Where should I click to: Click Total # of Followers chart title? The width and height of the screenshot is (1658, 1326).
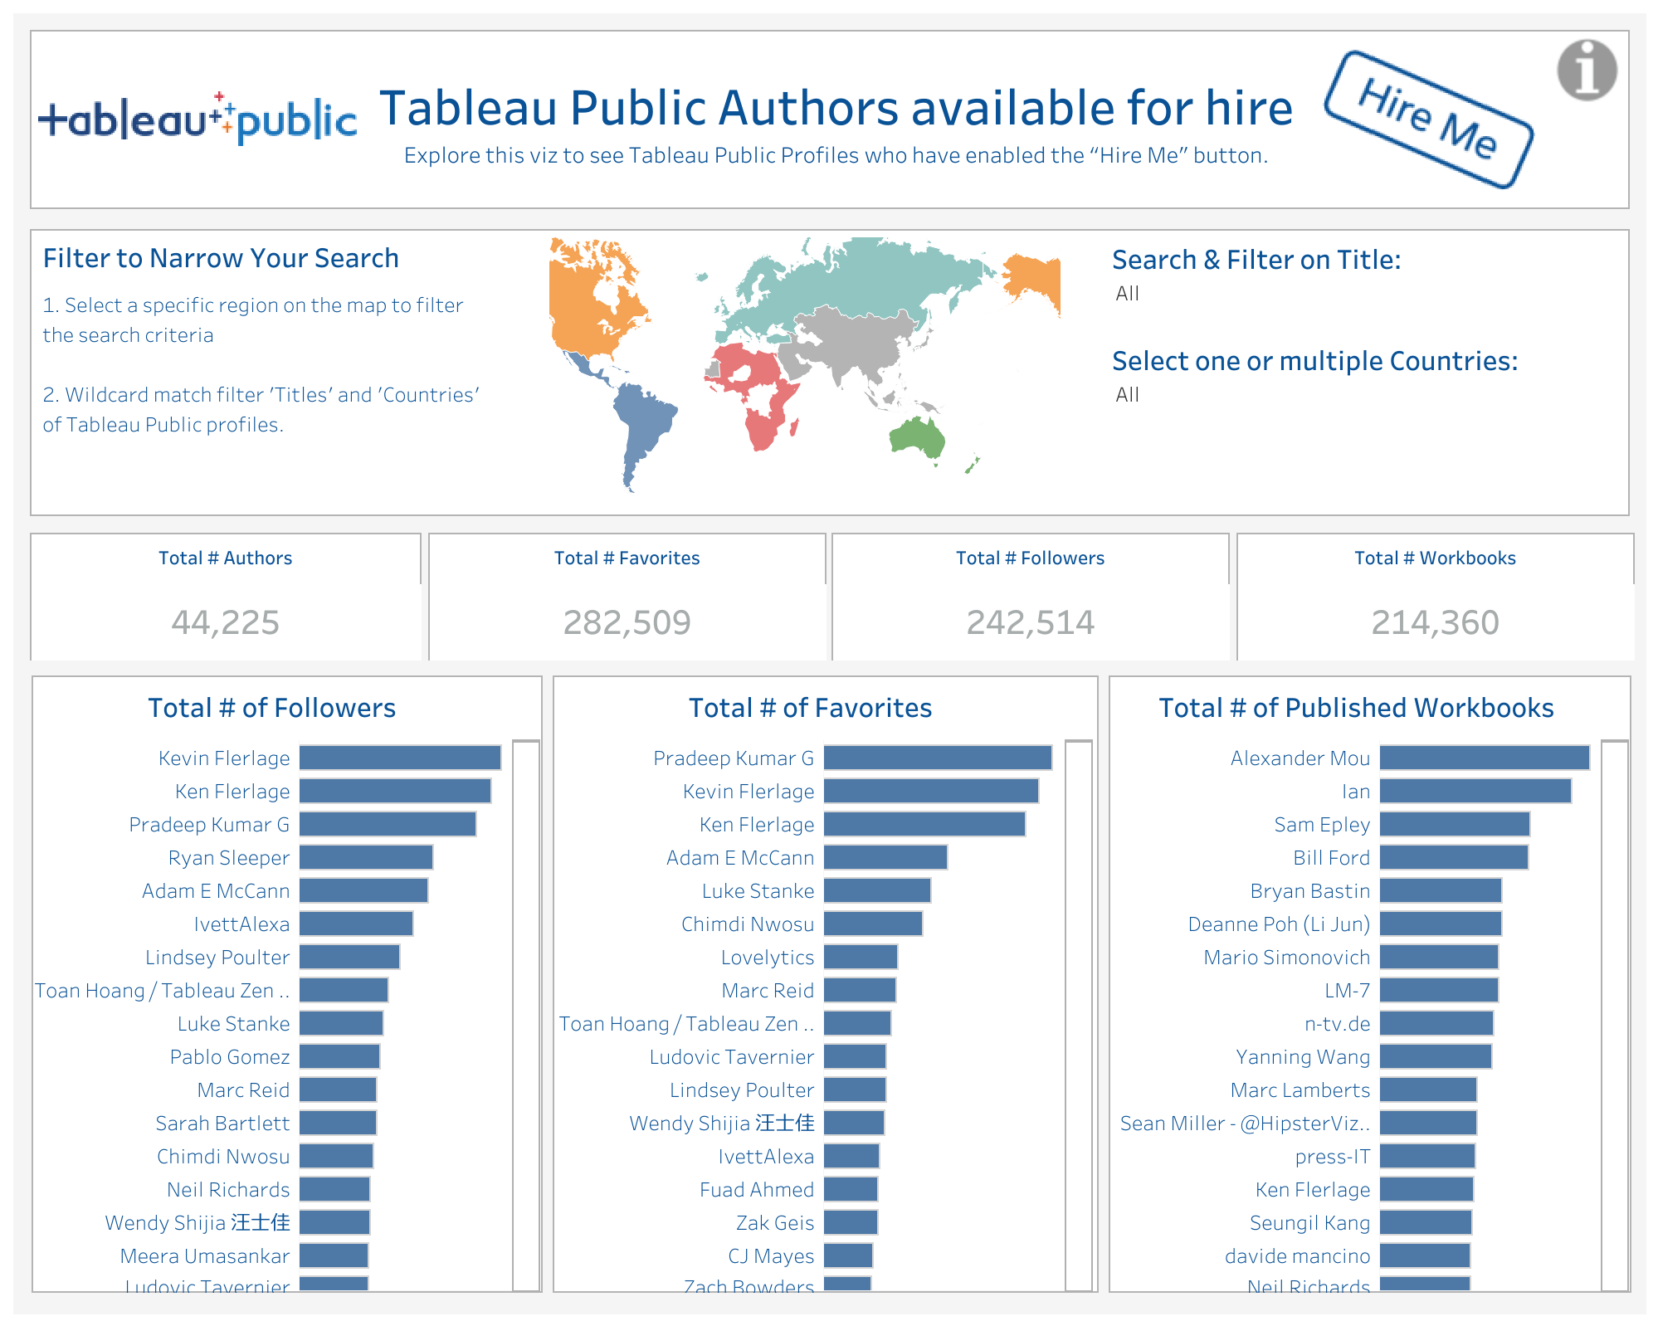point(272,708)
